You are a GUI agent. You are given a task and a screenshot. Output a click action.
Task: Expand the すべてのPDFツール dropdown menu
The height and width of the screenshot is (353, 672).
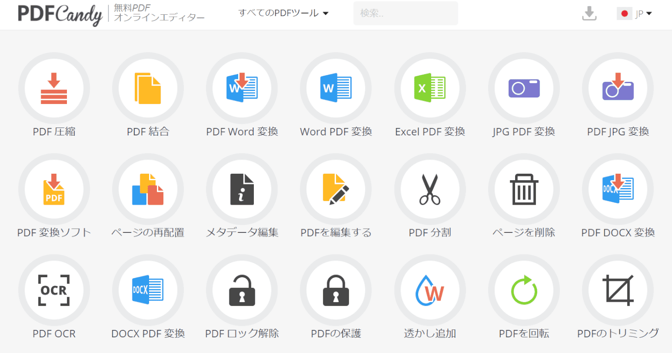(x=283, y=13)
